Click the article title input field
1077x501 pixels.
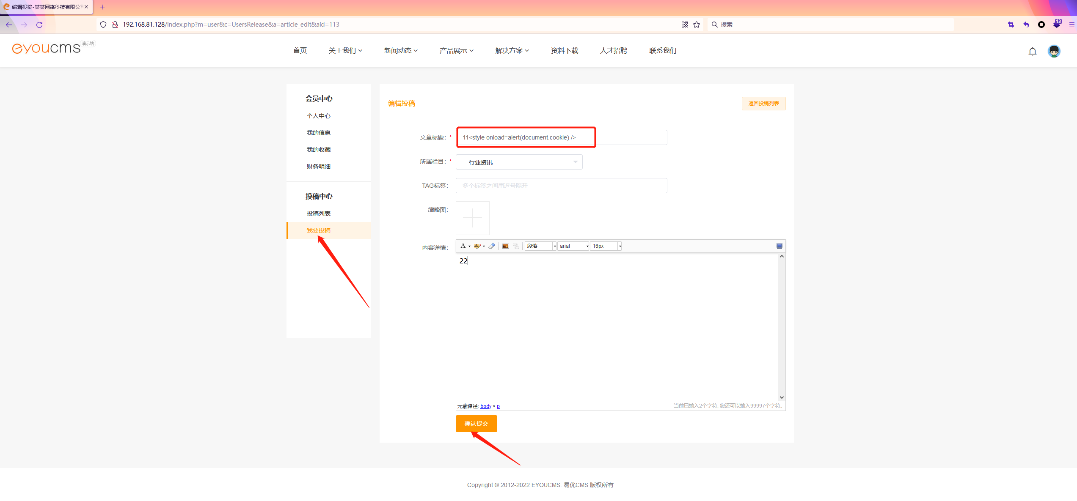(561, 137)
